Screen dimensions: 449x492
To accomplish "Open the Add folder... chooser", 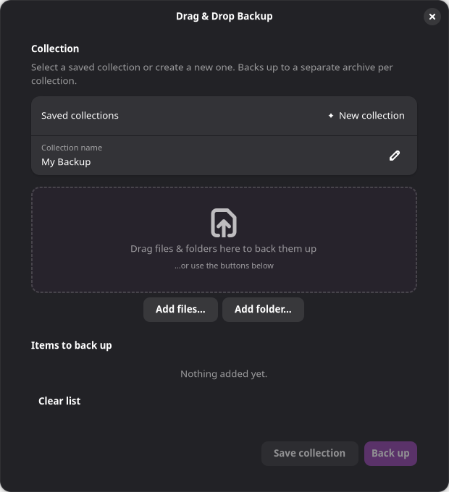I will click(x=263, y=310).
